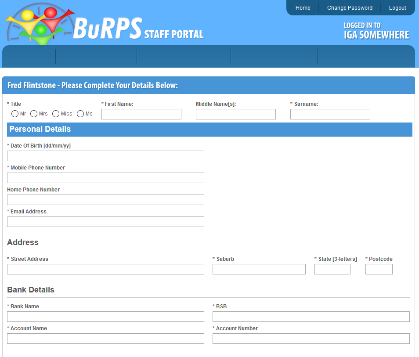Screen dimensions: 419x357
Task: Select the Ms title option
Action: click(80, 114)
